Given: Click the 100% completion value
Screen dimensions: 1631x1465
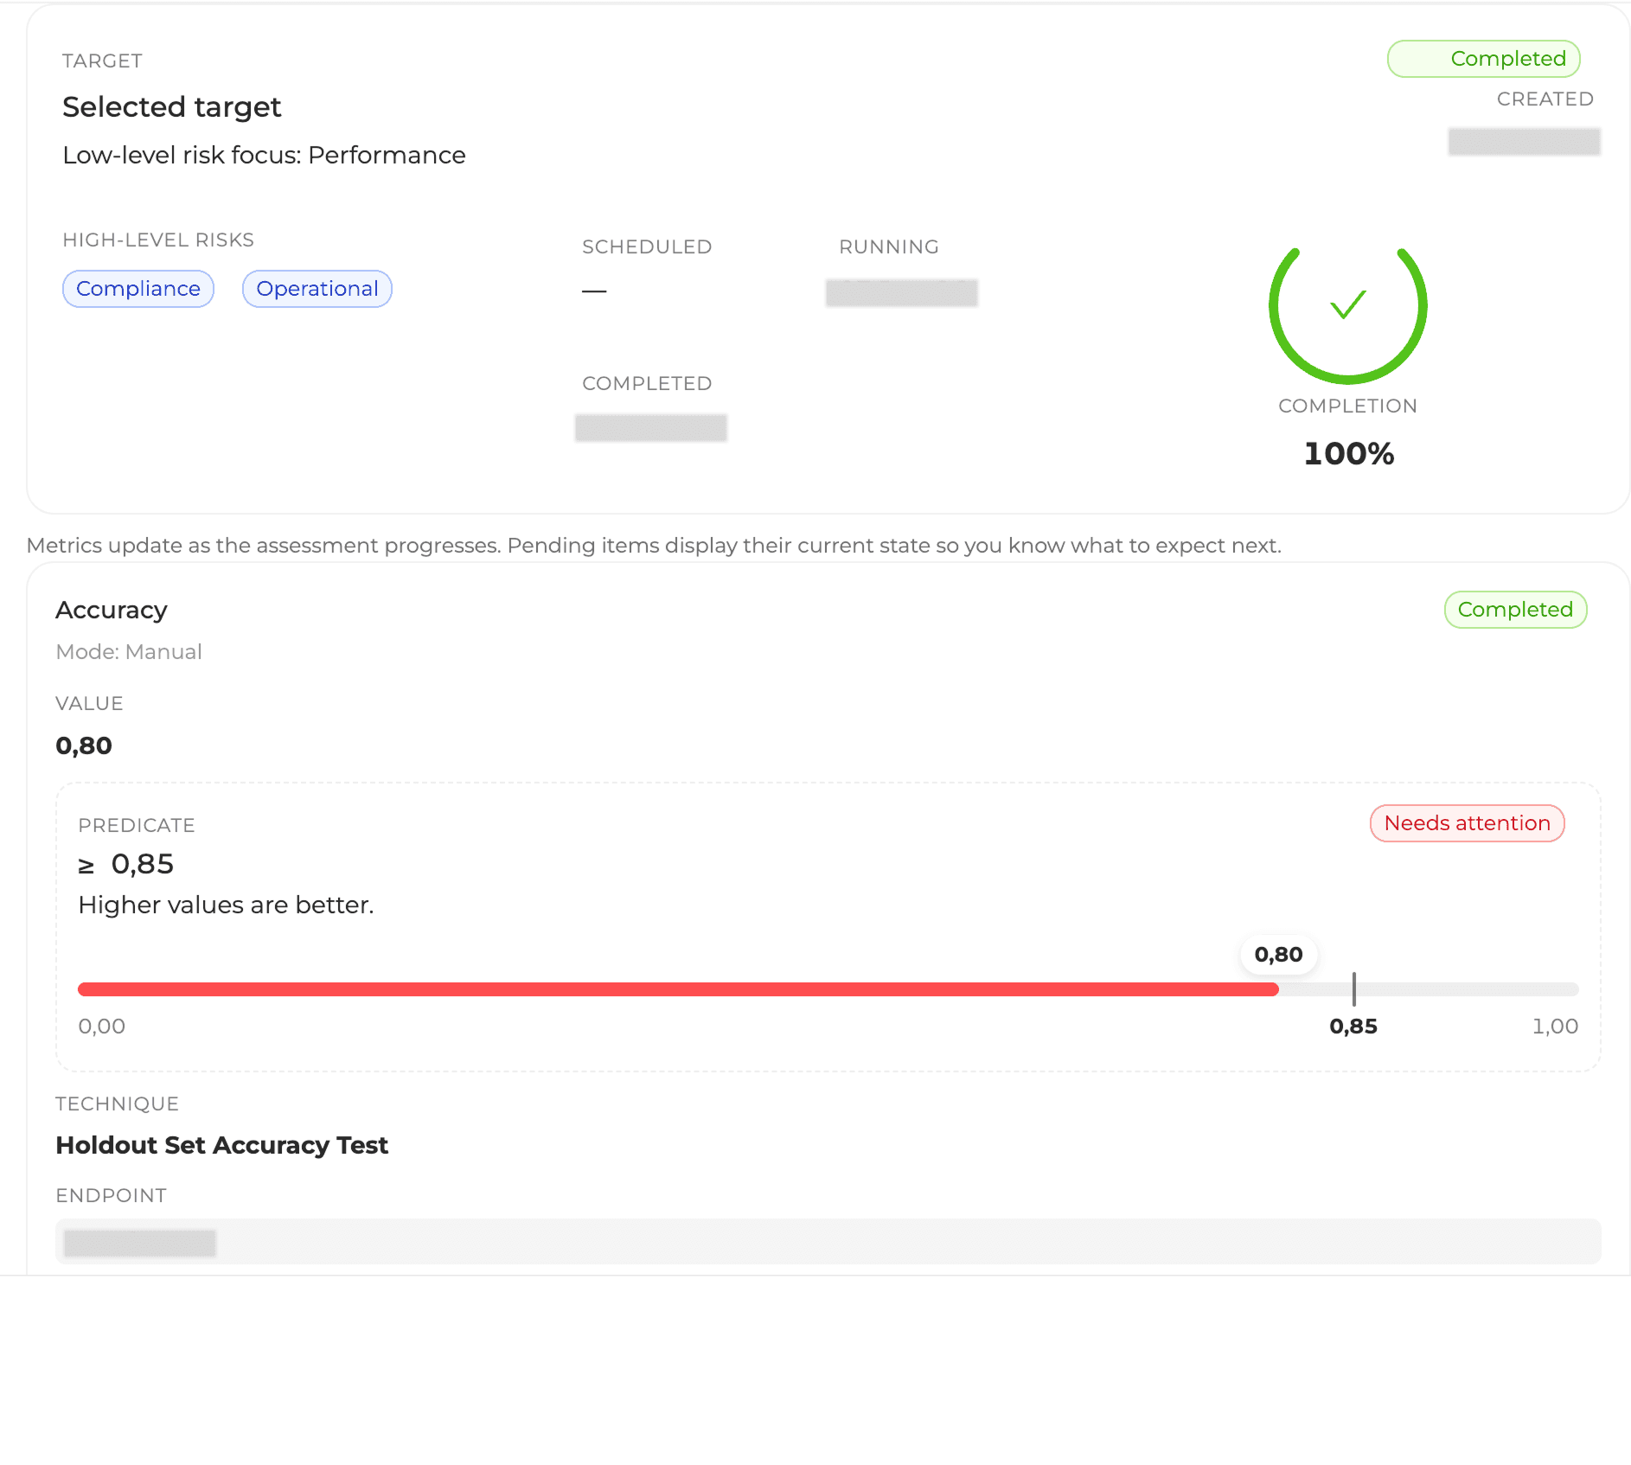Looking at the screenshot, I should tap(1348, 454).
